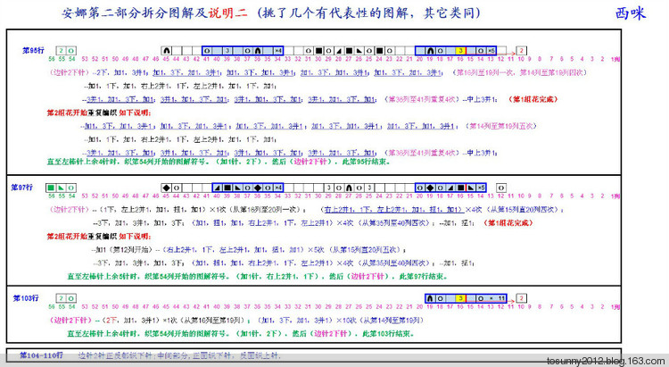The width and height of the screenshot is (669, 367).
Task: Click the author name 西咪 at top right
Action: [x=630, y=13]
